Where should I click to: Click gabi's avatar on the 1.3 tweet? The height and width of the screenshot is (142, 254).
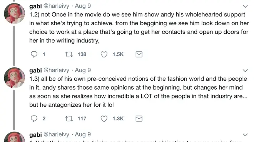click(x=14, y=78)
